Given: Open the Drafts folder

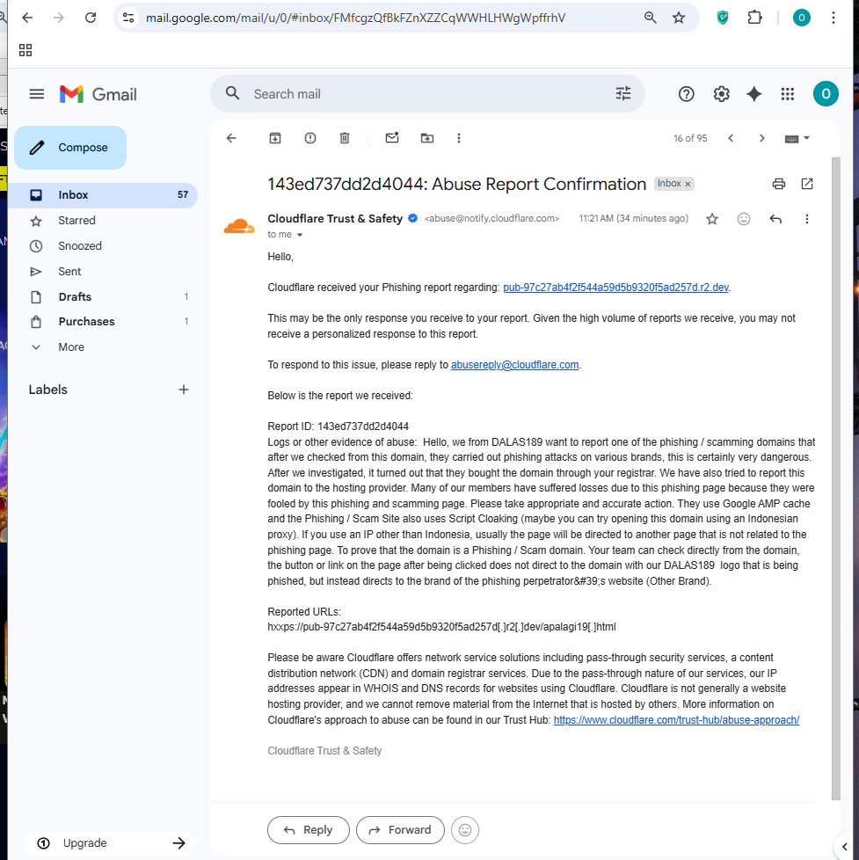Looking at the screenshot, I should pos(103,296).
